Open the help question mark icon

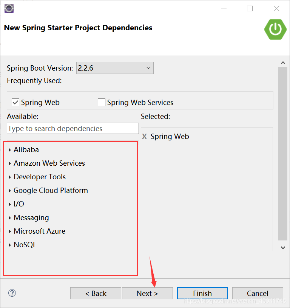pos(12,293)
